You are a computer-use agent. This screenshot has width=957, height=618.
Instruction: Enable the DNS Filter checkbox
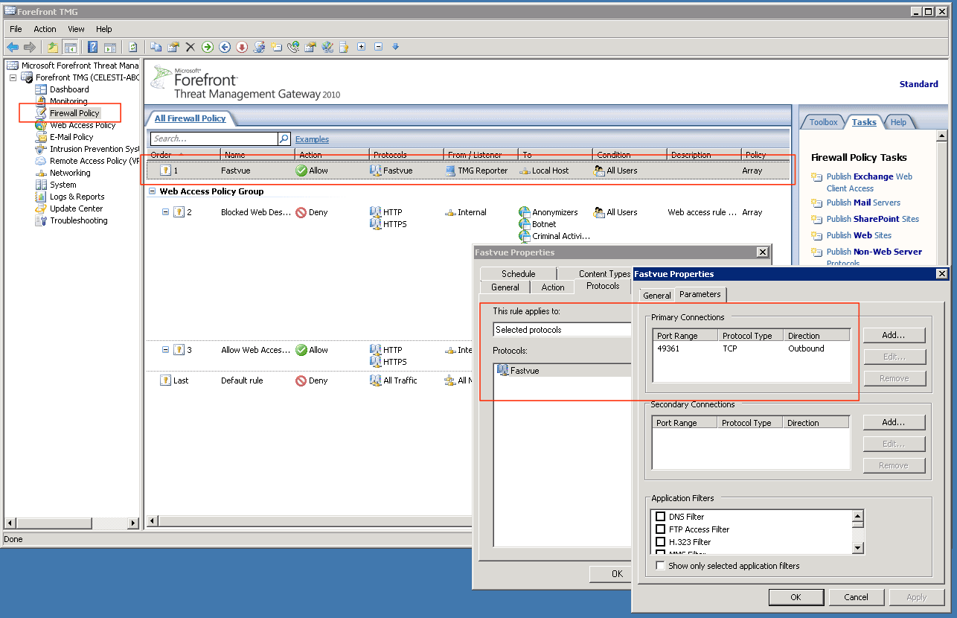[x=660, y=517]
